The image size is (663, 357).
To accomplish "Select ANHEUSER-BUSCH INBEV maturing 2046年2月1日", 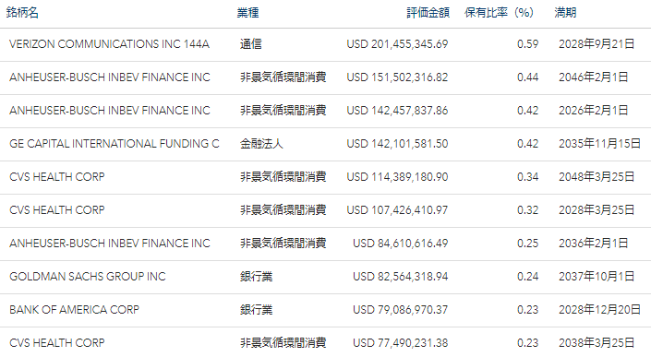I will [x=325, y=77].
